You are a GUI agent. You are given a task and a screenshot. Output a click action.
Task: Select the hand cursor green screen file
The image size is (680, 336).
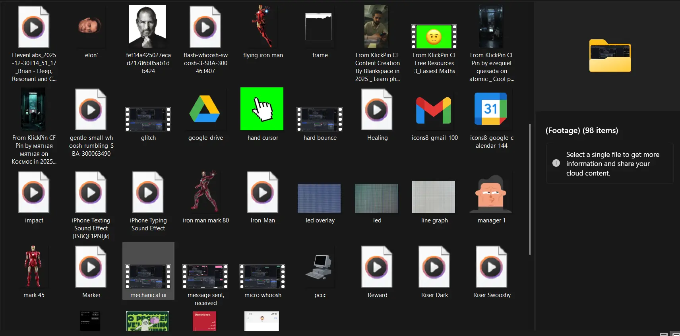tap(262, 109)
